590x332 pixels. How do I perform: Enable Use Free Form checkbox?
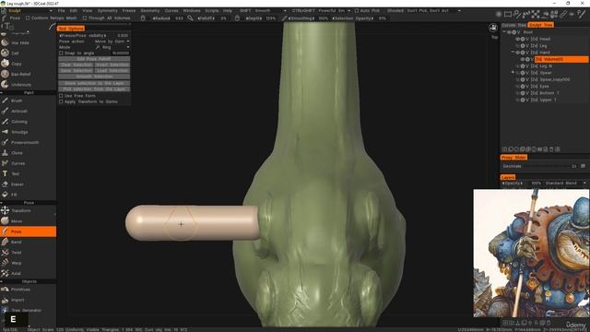(x=61, y=96)
